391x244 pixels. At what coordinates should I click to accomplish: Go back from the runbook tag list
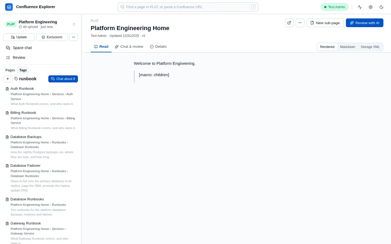coord(8,79)
